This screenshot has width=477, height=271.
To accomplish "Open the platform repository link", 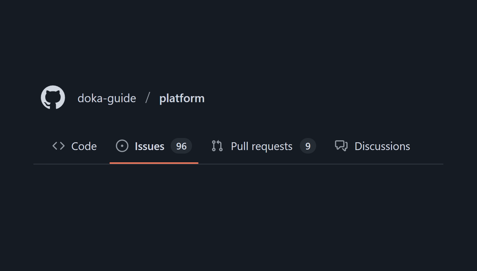I will [182, 98].
